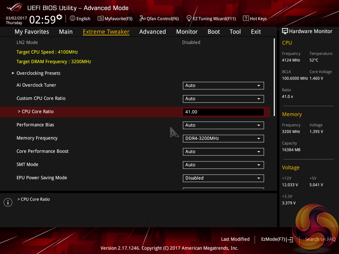This screenshot has width=339, height=254.
Task: Click the 03/02/2017 date text
Action: pyautogui.click(x=17, y=18)
